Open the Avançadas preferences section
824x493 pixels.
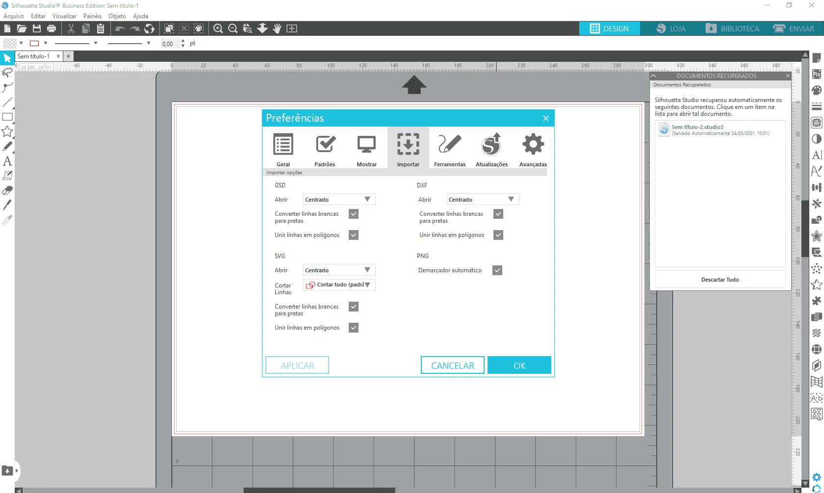point(533,149)
